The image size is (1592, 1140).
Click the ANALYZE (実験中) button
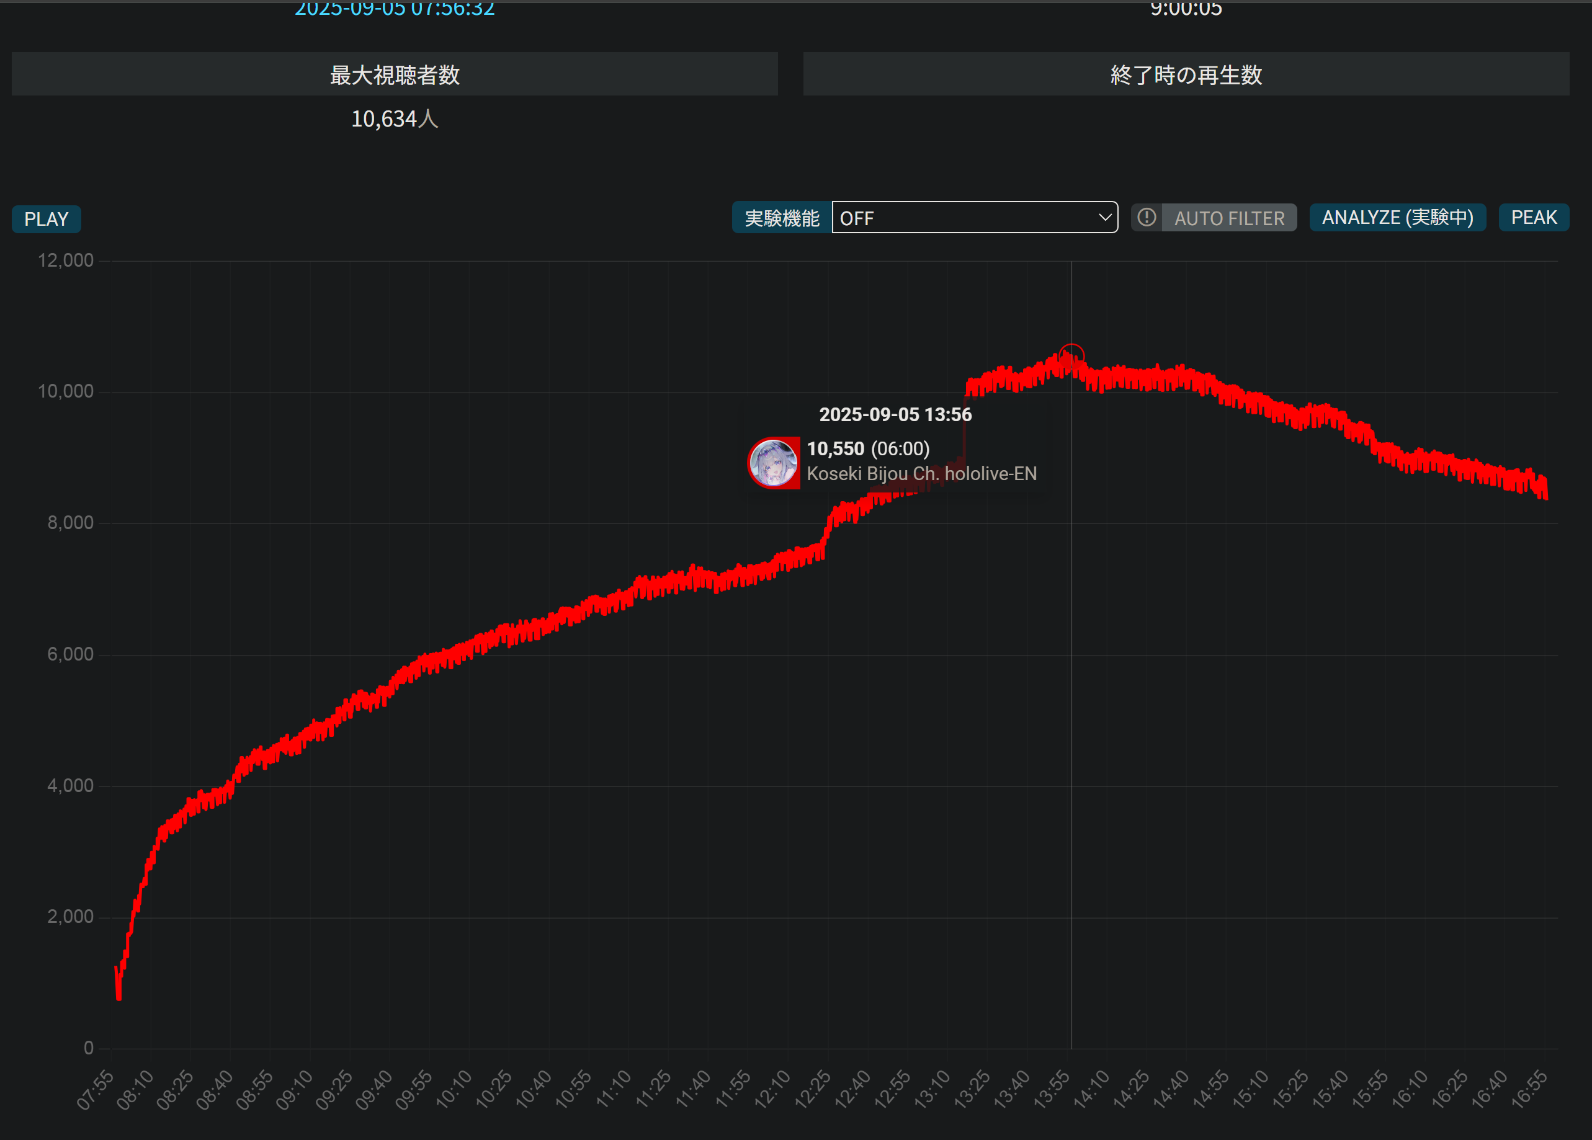1397,218
